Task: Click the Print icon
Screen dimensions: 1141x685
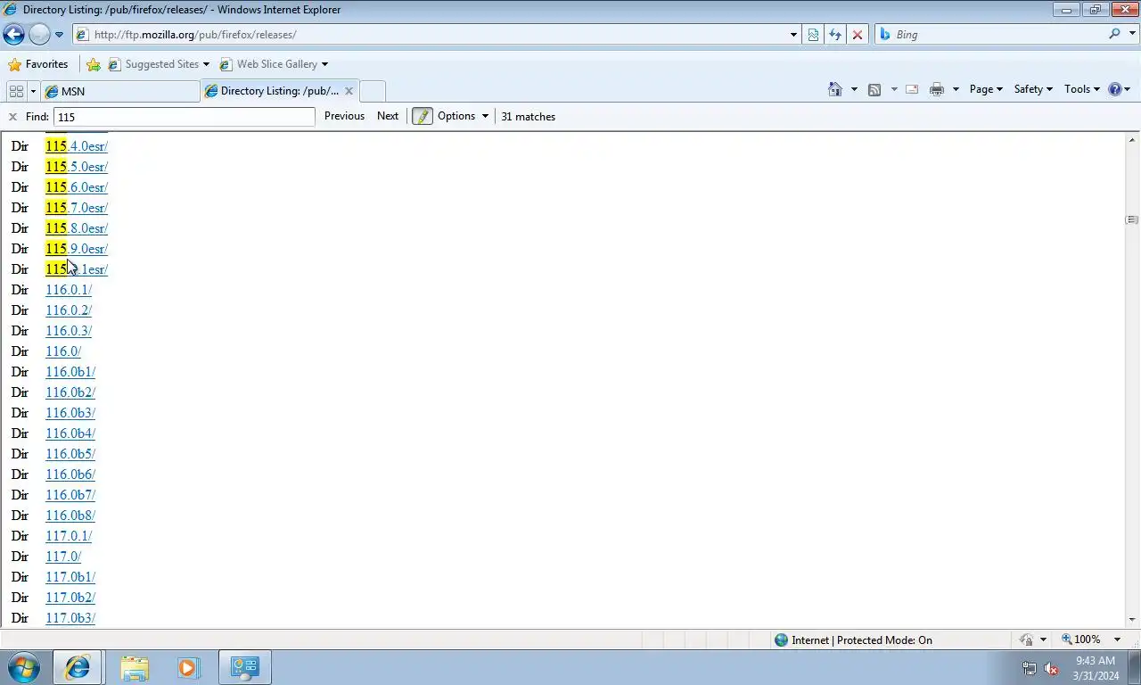Action: [937, 89]
